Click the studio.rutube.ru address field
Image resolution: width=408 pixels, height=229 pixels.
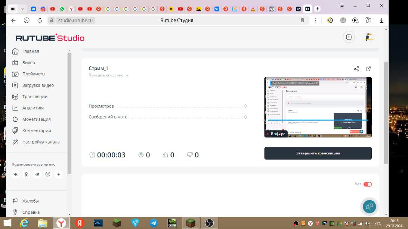[x=75, y=20]
